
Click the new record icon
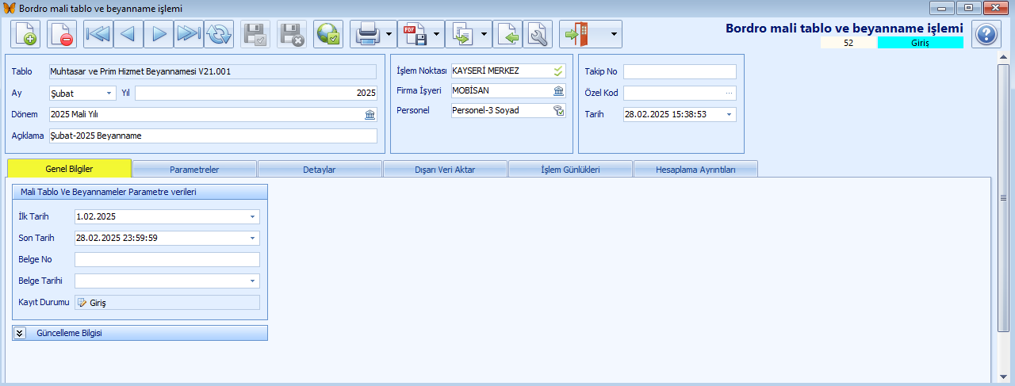[x=25, y=34]
